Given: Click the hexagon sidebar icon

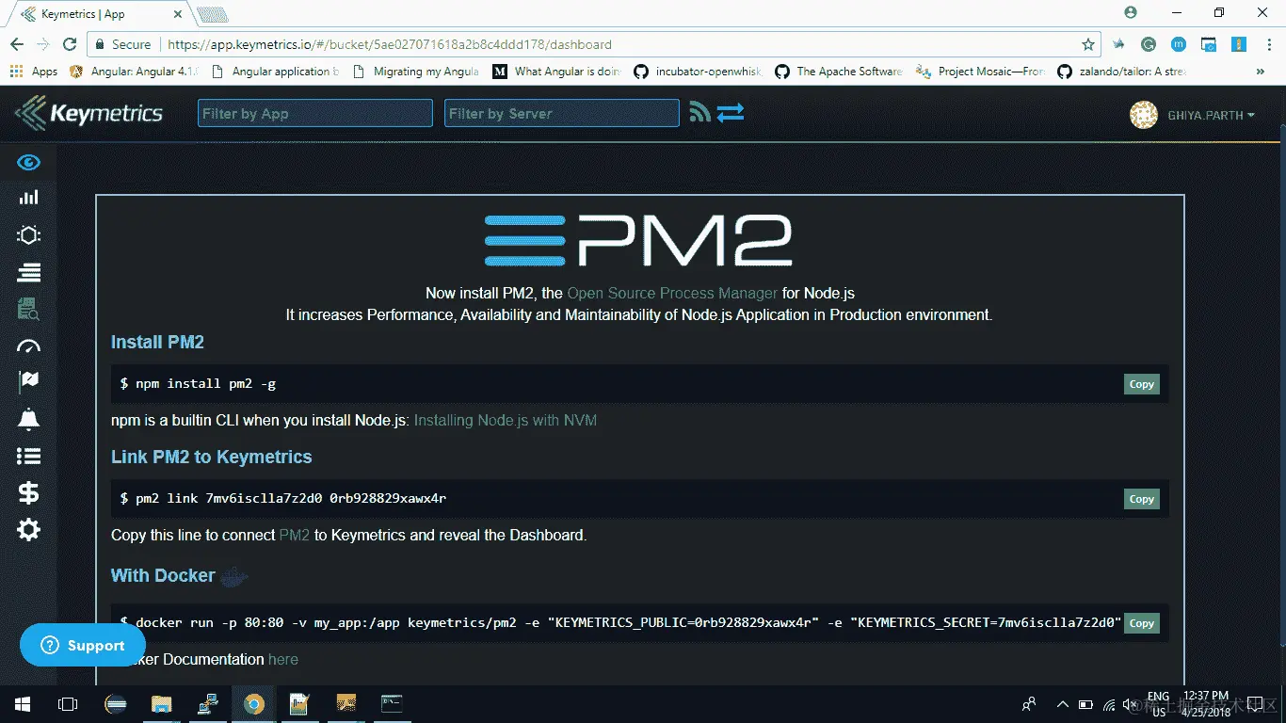Looking at the screenshot, I should (28, 234).
